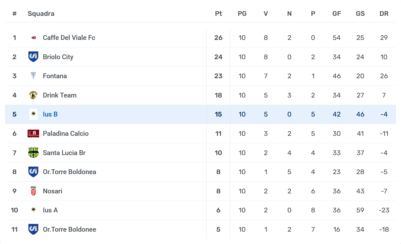The width and height of the screenshot is (401, 244).
Task: Click the Nosari red striped crest
Action: 33,191
